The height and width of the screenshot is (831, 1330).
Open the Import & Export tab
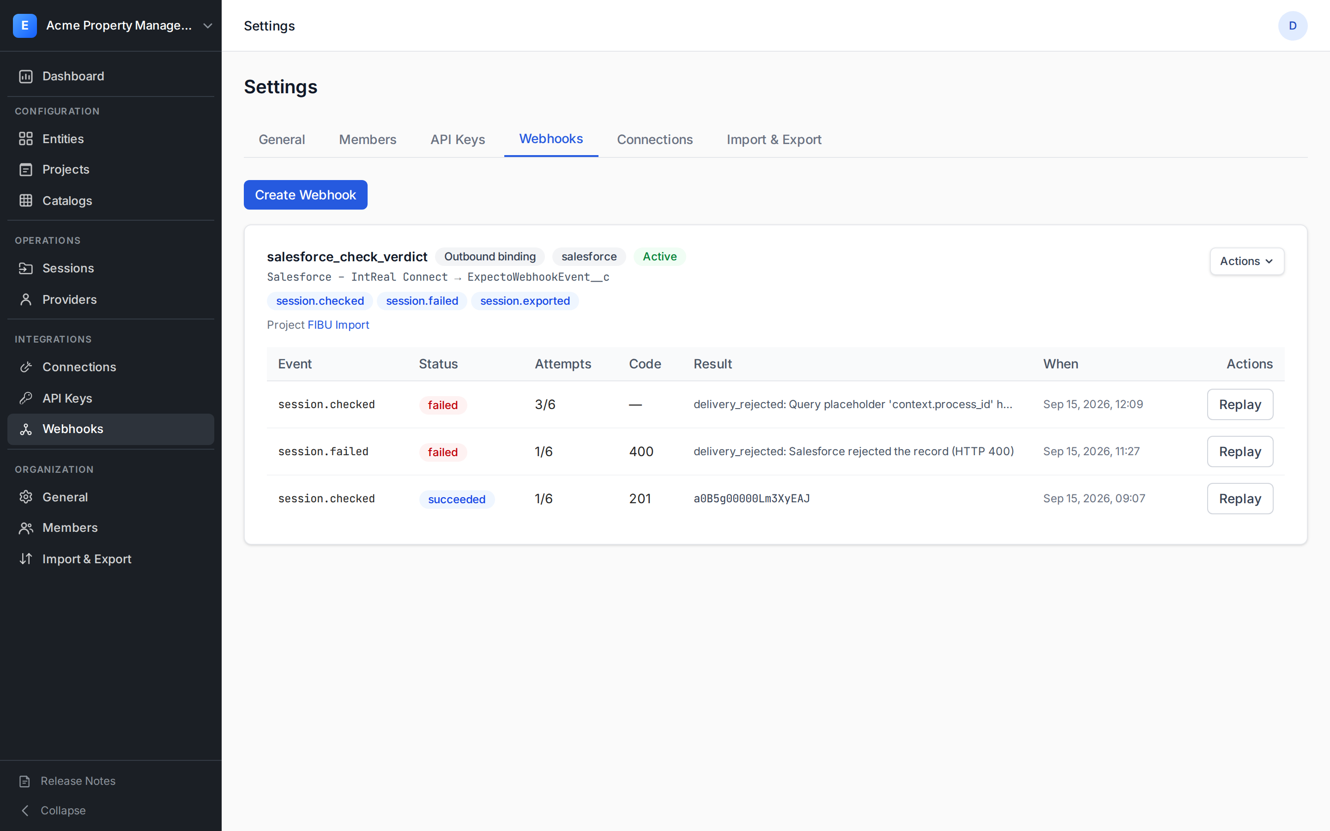click(x=774, y=139)
